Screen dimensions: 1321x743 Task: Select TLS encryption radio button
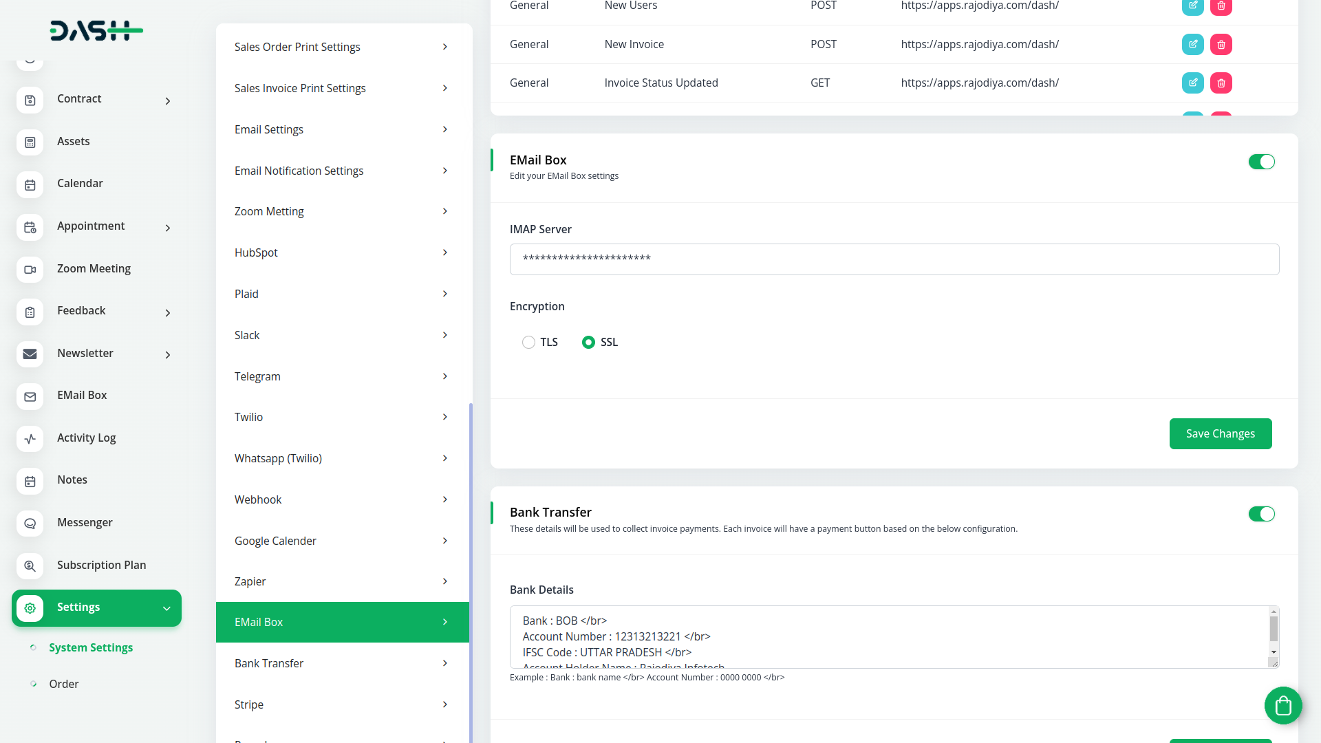tap(528, 342)
